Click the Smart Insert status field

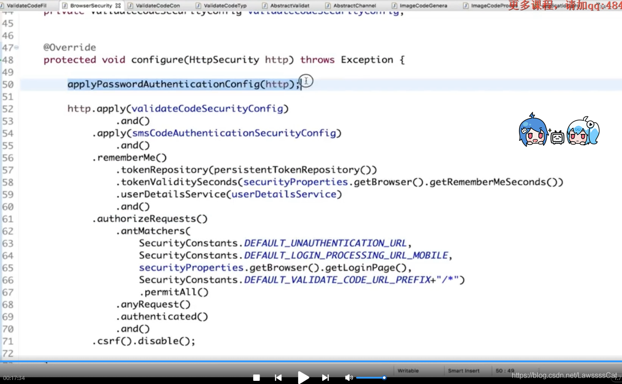[463, 370]
